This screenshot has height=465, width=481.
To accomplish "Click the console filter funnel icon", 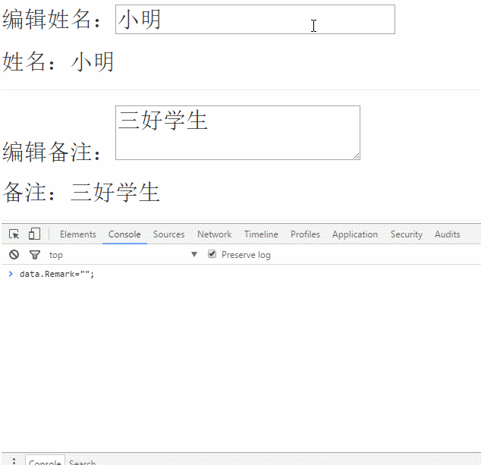I will 34,255.
